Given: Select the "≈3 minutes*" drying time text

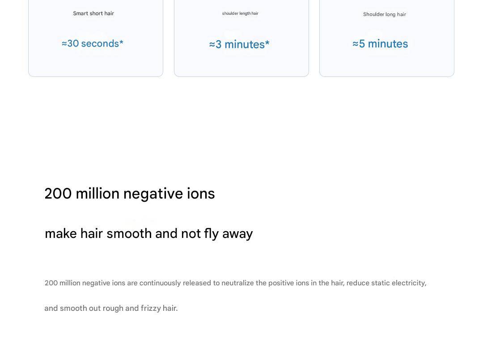Looking at the screenshot, I should pos(239,44).
